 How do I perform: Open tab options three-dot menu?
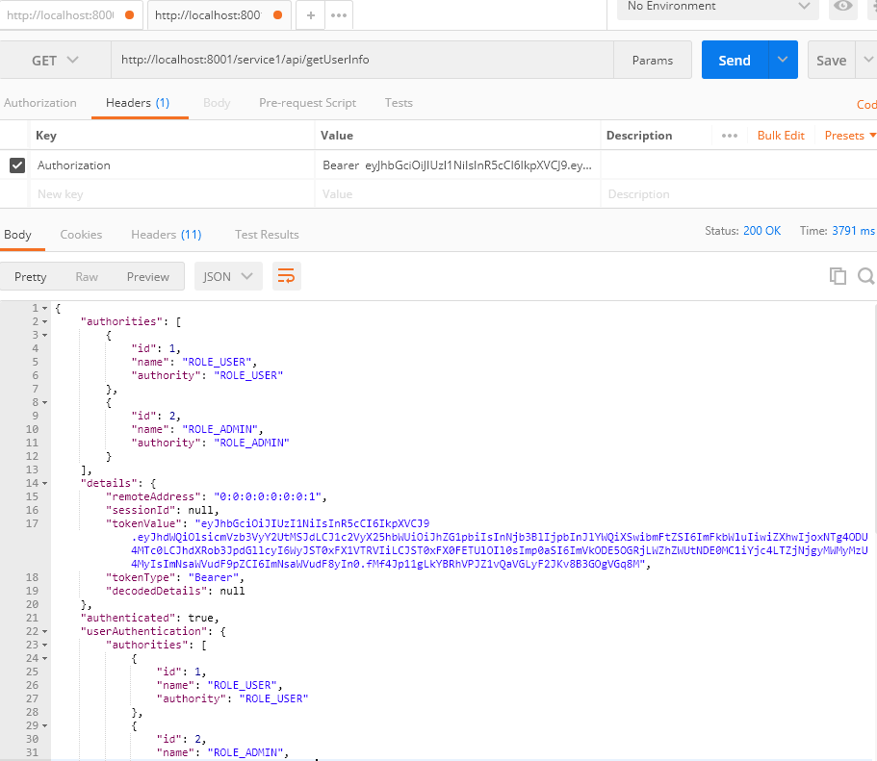pyautogui.click(x=339, y=15)
